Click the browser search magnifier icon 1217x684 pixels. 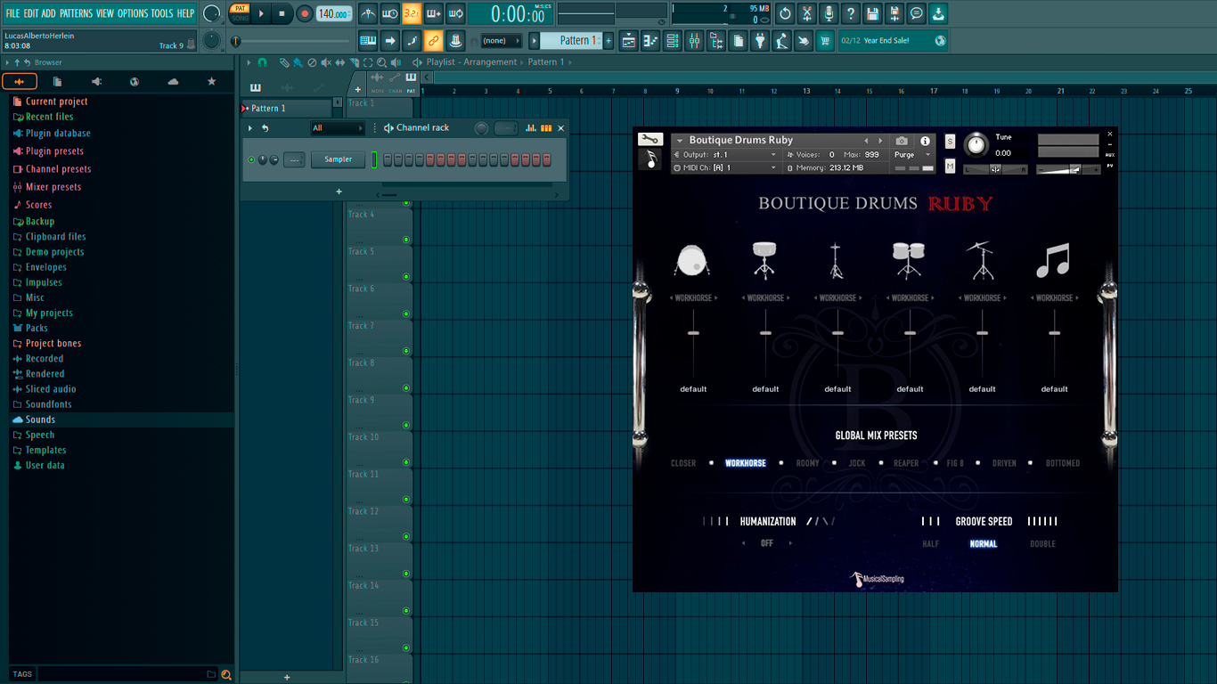tap(226, 674)
